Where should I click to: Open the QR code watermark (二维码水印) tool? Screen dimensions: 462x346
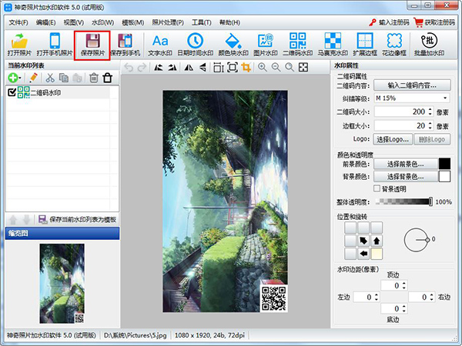299,45
